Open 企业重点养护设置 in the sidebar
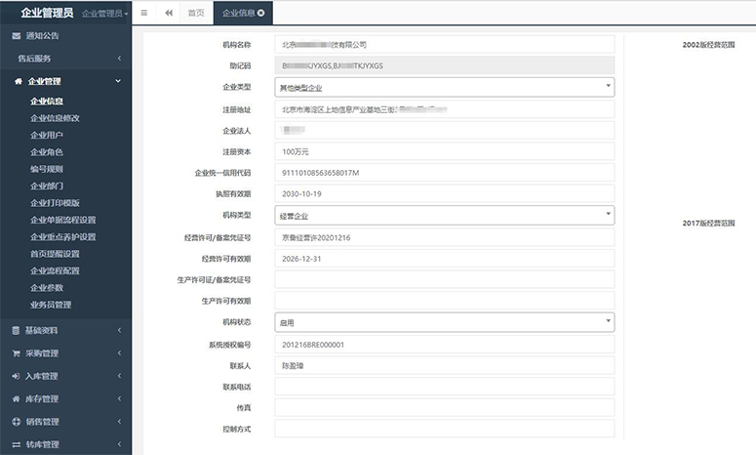This screenshot has width=756, height=455. (63, 237)
